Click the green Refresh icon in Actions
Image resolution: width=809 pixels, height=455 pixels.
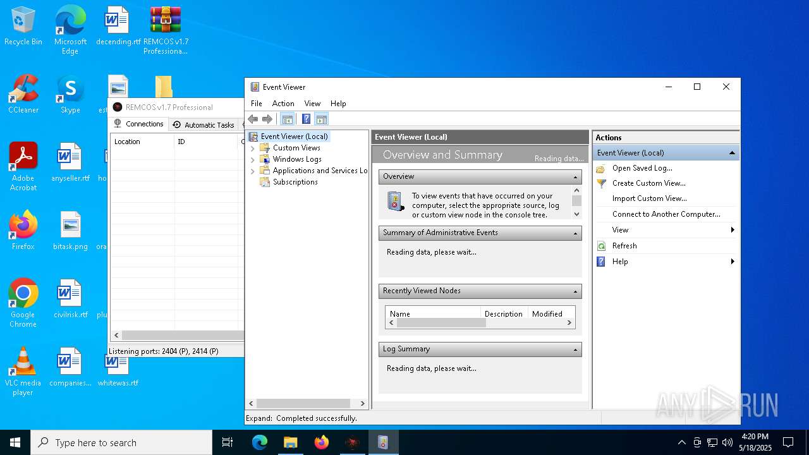click(601, 246)
